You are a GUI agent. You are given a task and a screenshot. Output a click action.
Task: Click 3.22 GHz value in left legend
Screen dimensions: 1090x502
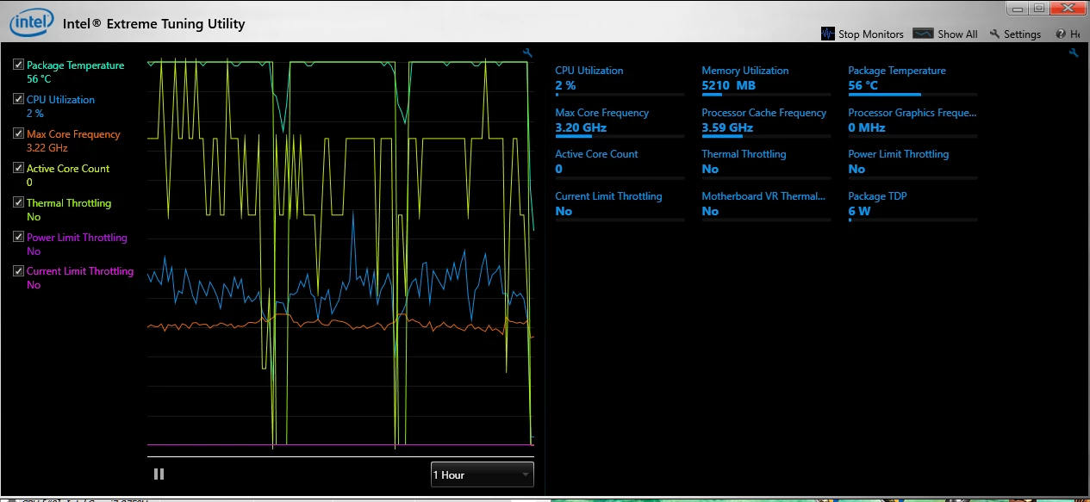click(47, 148)
